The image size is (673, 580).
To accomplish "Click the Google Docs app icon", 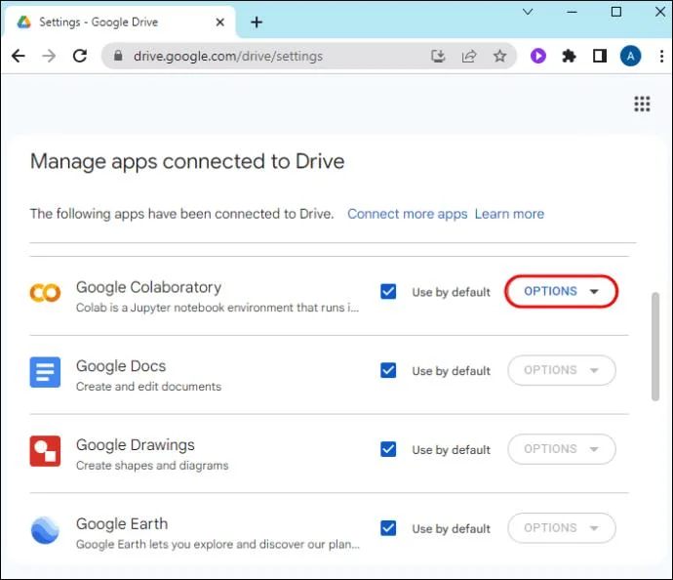I will click(45, 372).
